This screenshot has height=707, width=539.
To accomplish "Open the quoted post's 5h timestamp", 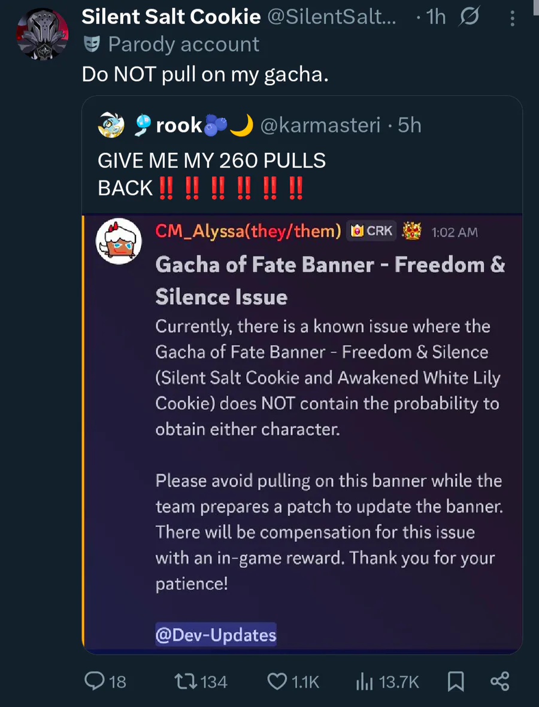I will (x=410, y=125).
